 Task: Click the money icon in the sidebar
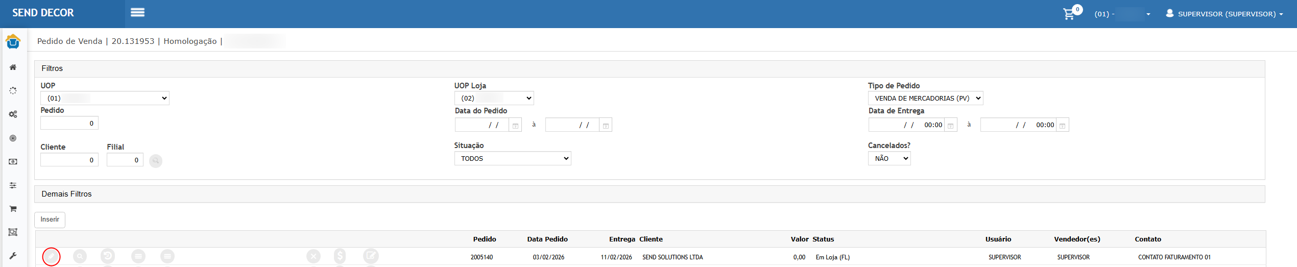point(13,162)
